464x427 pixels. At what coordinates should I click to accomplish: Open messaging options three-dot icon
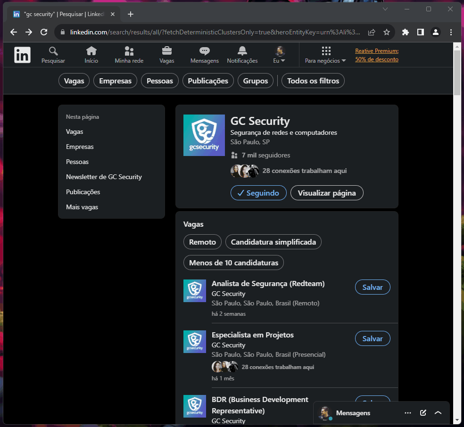[x=408, y=413]
